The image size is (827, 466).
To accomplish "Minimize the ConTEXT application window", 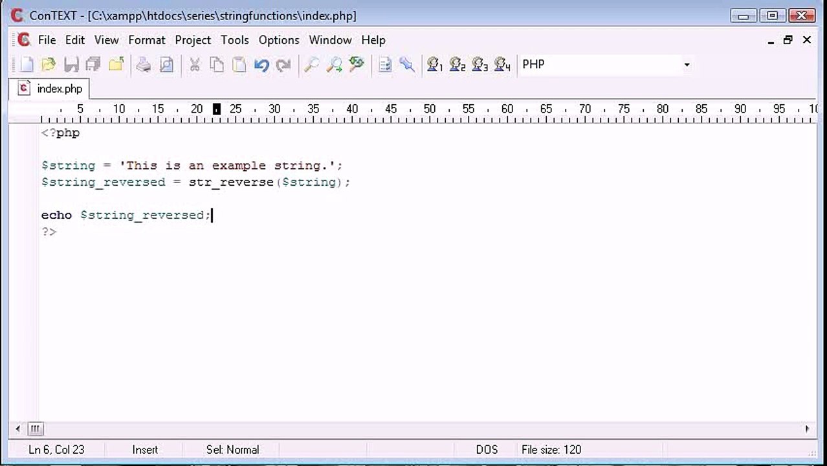I will click(x=744, y=16).
